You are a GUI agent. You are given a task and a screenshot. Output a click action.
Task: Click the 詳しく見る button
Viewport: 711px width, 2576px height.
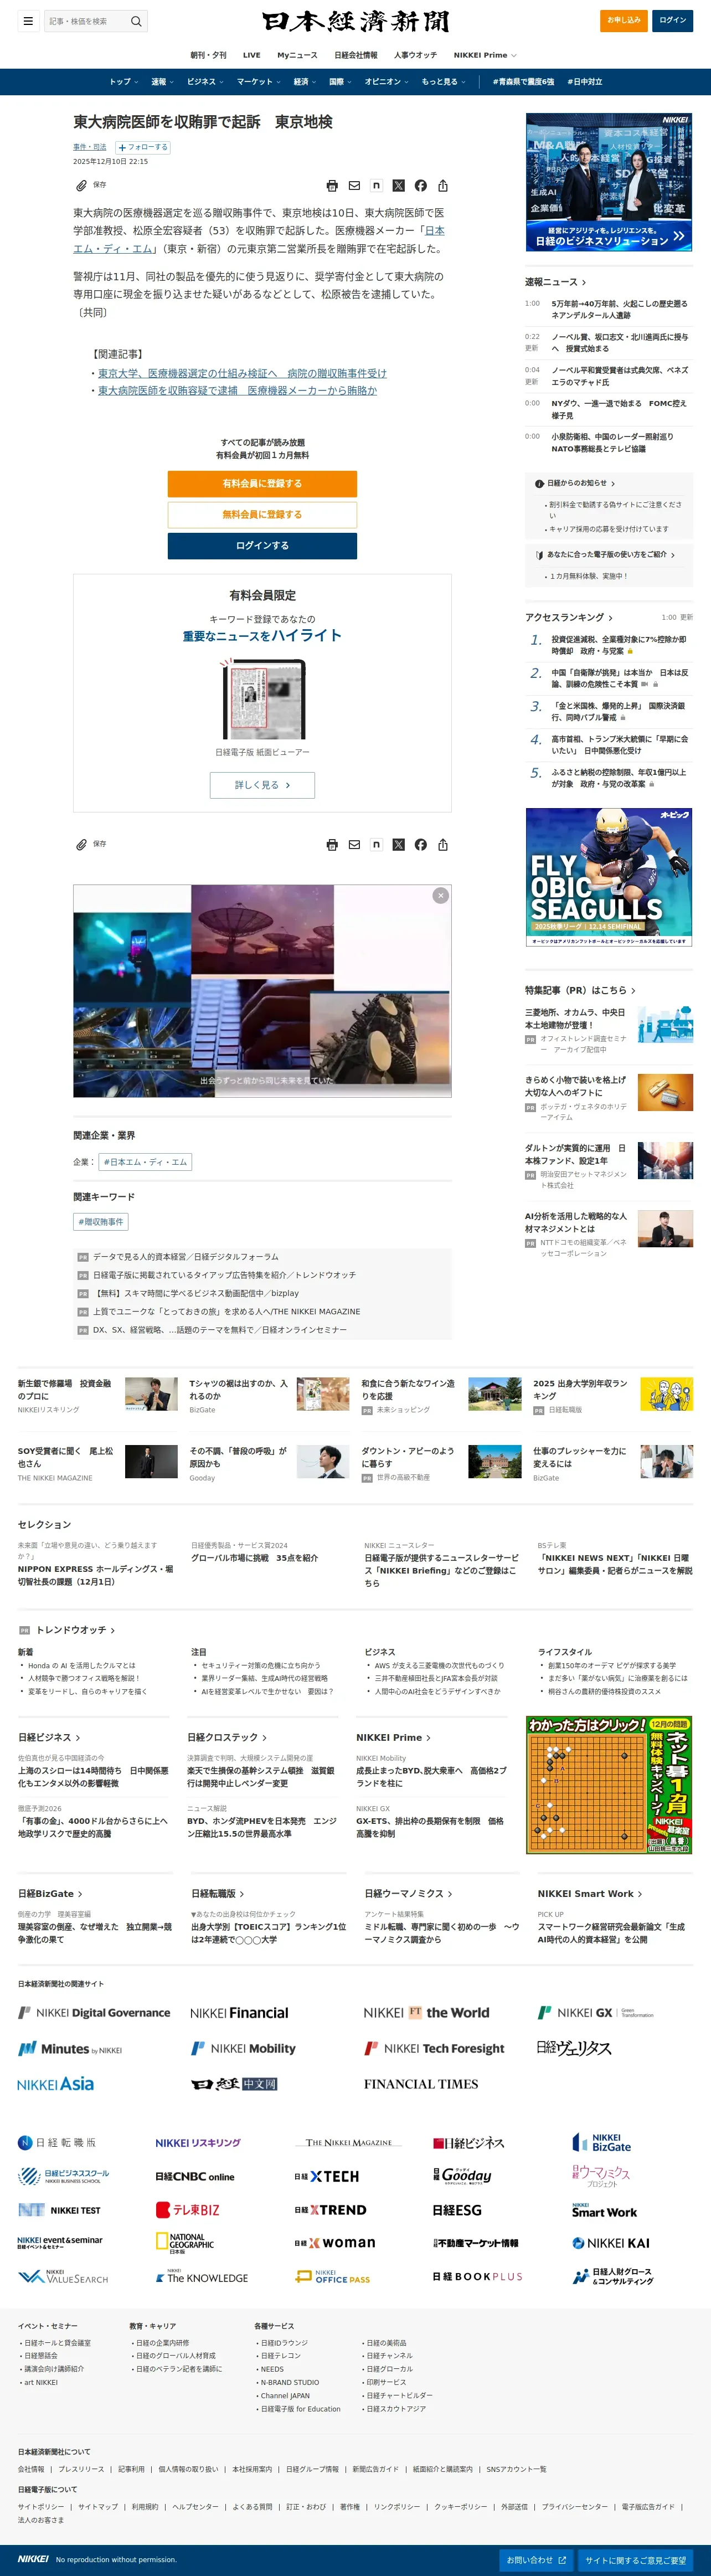[x=262, y=785]
